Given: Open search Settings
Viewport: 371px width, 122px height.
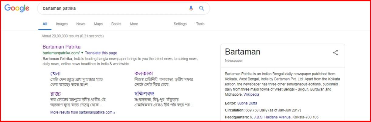Looking at the screenshot, I should coord(180,24).
